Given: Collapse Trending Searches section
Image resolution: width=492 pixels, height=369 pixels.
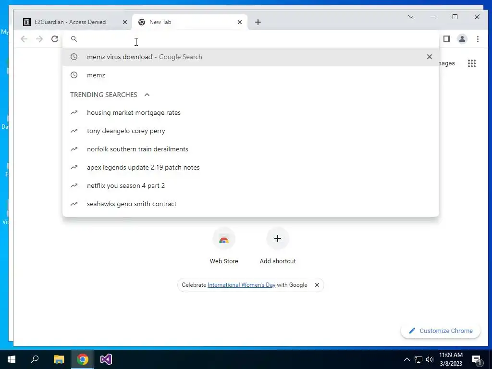Looking at the screenshot, I should tap(147, 95).
